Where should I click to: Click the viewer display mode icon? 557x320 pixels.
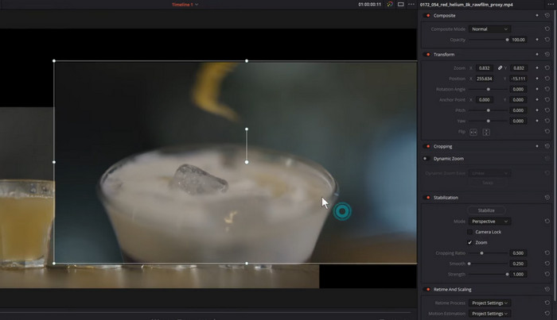tap(401, 4)
